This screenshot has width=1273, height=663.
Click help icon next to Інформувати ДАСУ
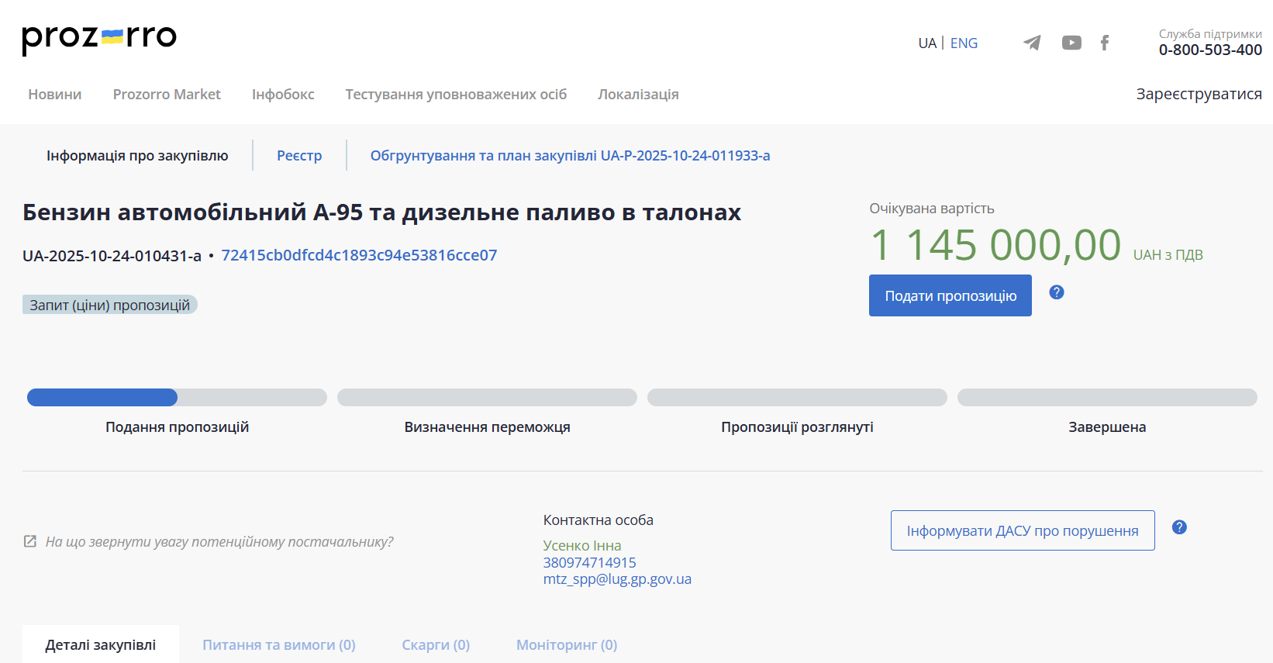1178,527
